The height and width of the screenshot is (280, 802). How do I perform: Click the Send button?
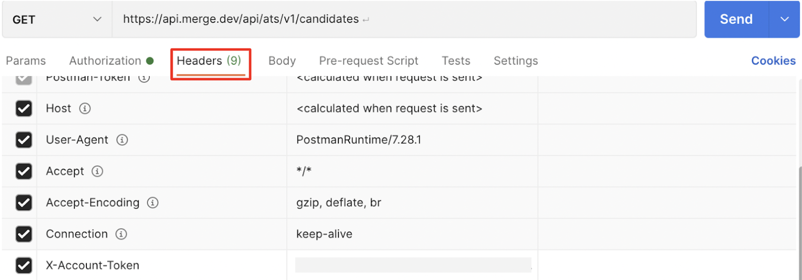tap(736, 19)
